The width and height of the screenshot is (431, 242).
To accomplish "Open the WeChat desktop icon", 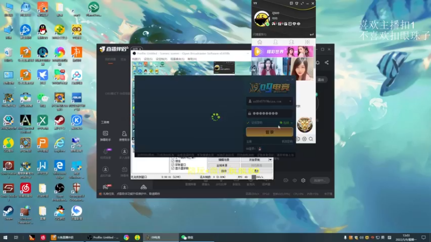I will 43,100.
